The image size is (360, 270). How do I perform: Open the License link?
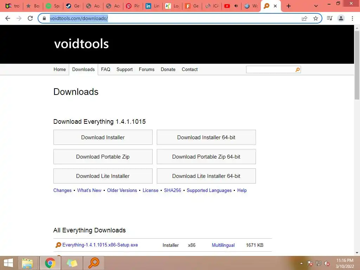[150, 190]
